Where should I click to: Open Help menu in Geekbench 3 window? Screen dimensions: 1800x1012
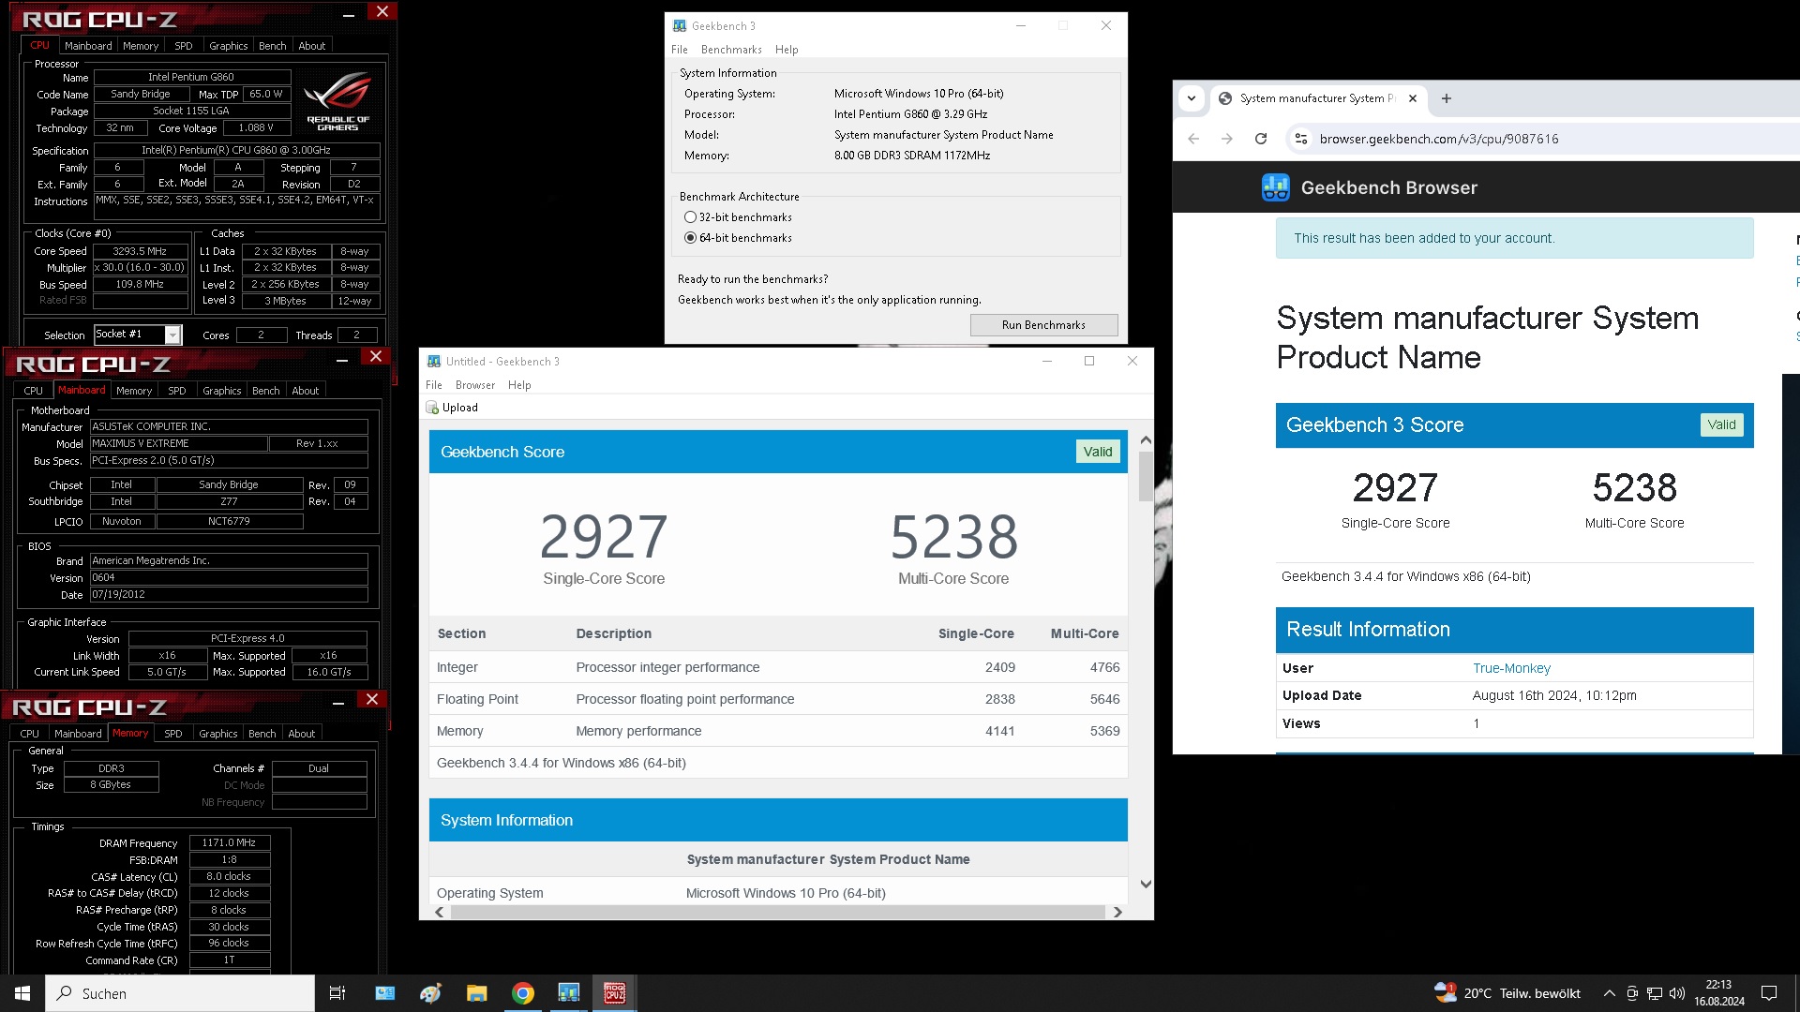(x=787, y=50)
